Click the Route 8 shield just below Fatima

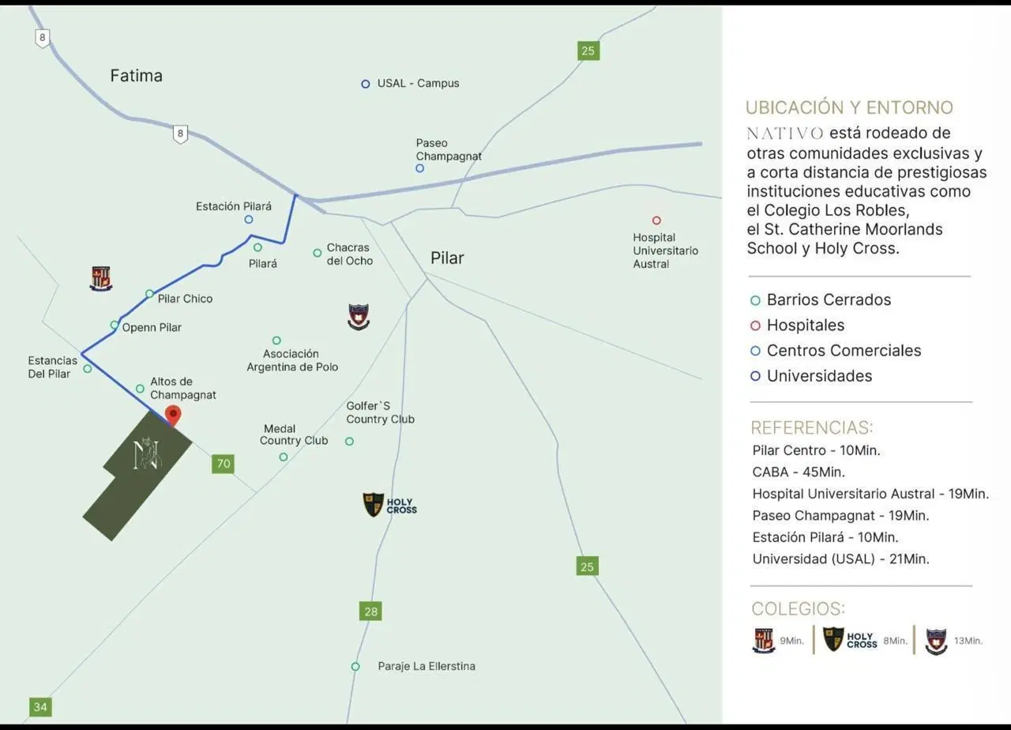click(x=181, y=134)
